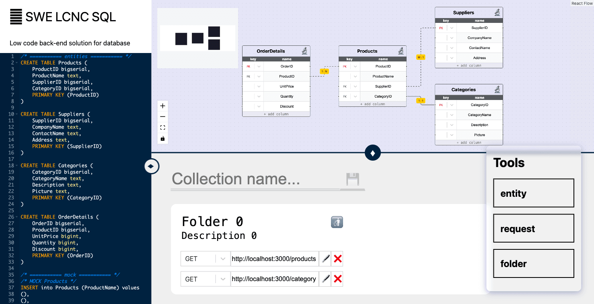Click the localhost:3000/category URL field
Image resolution: width=594 pixels, height=304 pixels.
pos(275,279)
